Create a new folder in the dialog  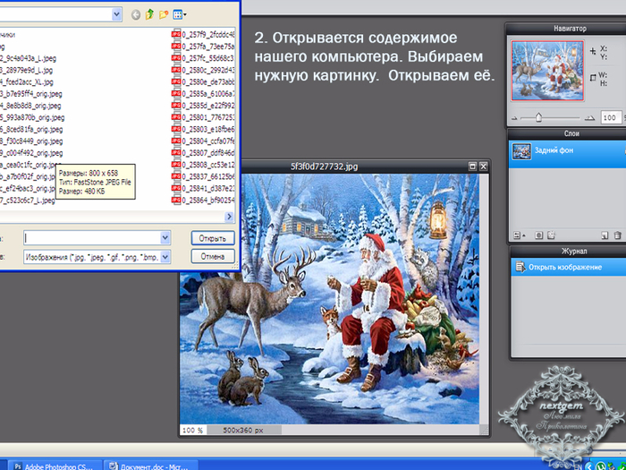tap(164, 15)
